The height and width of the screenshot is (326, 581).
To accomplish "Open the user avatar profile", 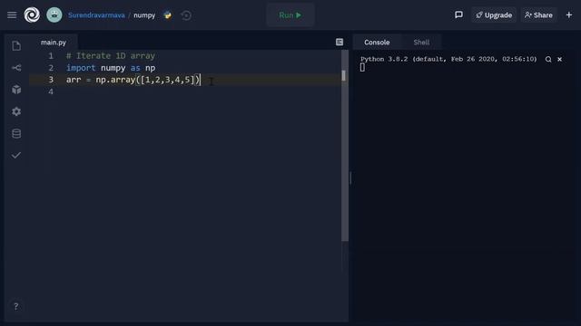I will (54, 15).
